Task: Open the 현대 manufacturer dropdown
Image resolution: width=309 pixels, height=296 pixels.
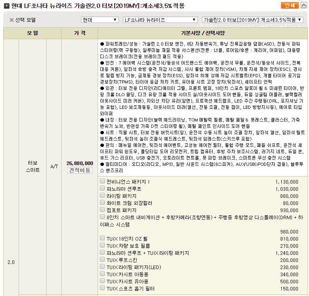Action: [x=100, y=20]
